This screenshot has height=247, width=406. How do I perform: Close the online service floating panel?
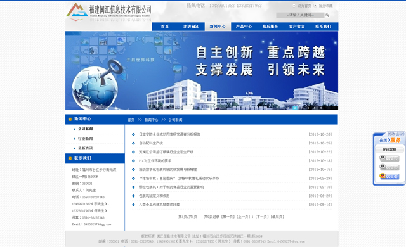pyautogui.click(x=402, y=134)
